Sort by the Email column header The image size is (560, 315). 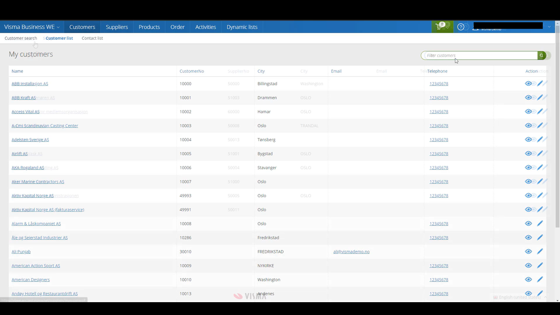336,71
